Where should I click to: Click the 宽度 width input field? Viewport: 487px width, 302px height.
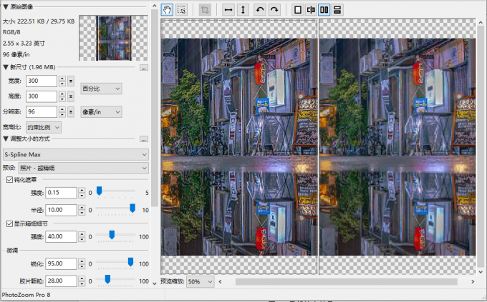[x=41, y=81]
